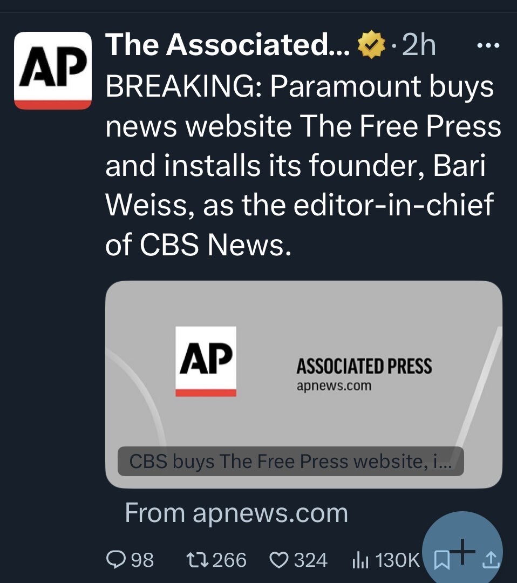Viewport: 517px width, 583px height.
Task: Open the Associated Press link preview card
Action: click(304, 384)
